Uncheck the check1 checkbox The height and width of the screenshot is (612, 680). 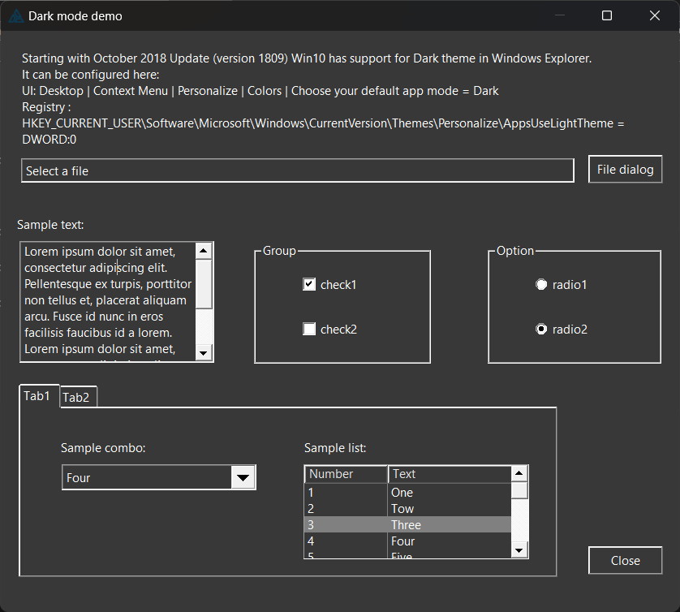tap(309, 285)
